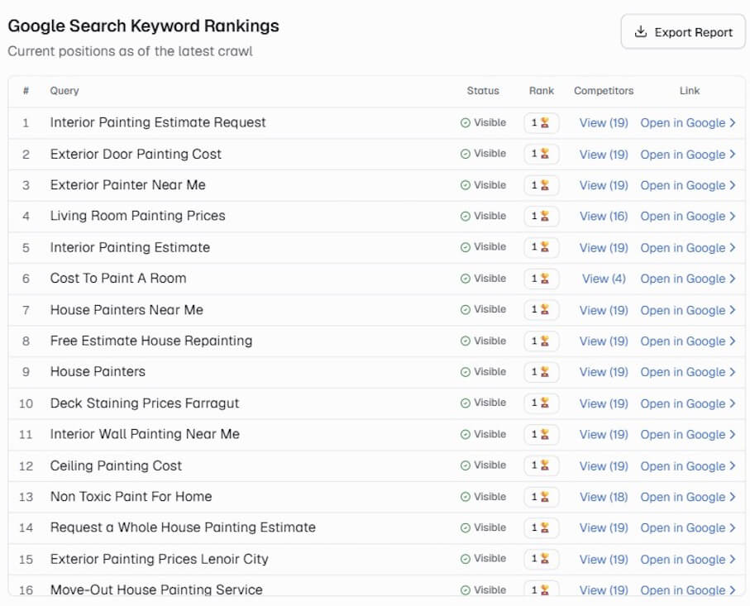Open Deck Staining Prices Farragut in Google
The height and width of the screenshot is (606, 750).
(687, 403)
